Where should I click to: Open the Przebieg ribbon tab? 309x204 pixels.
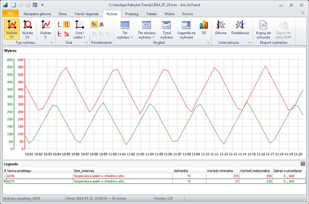coord(132,14)
